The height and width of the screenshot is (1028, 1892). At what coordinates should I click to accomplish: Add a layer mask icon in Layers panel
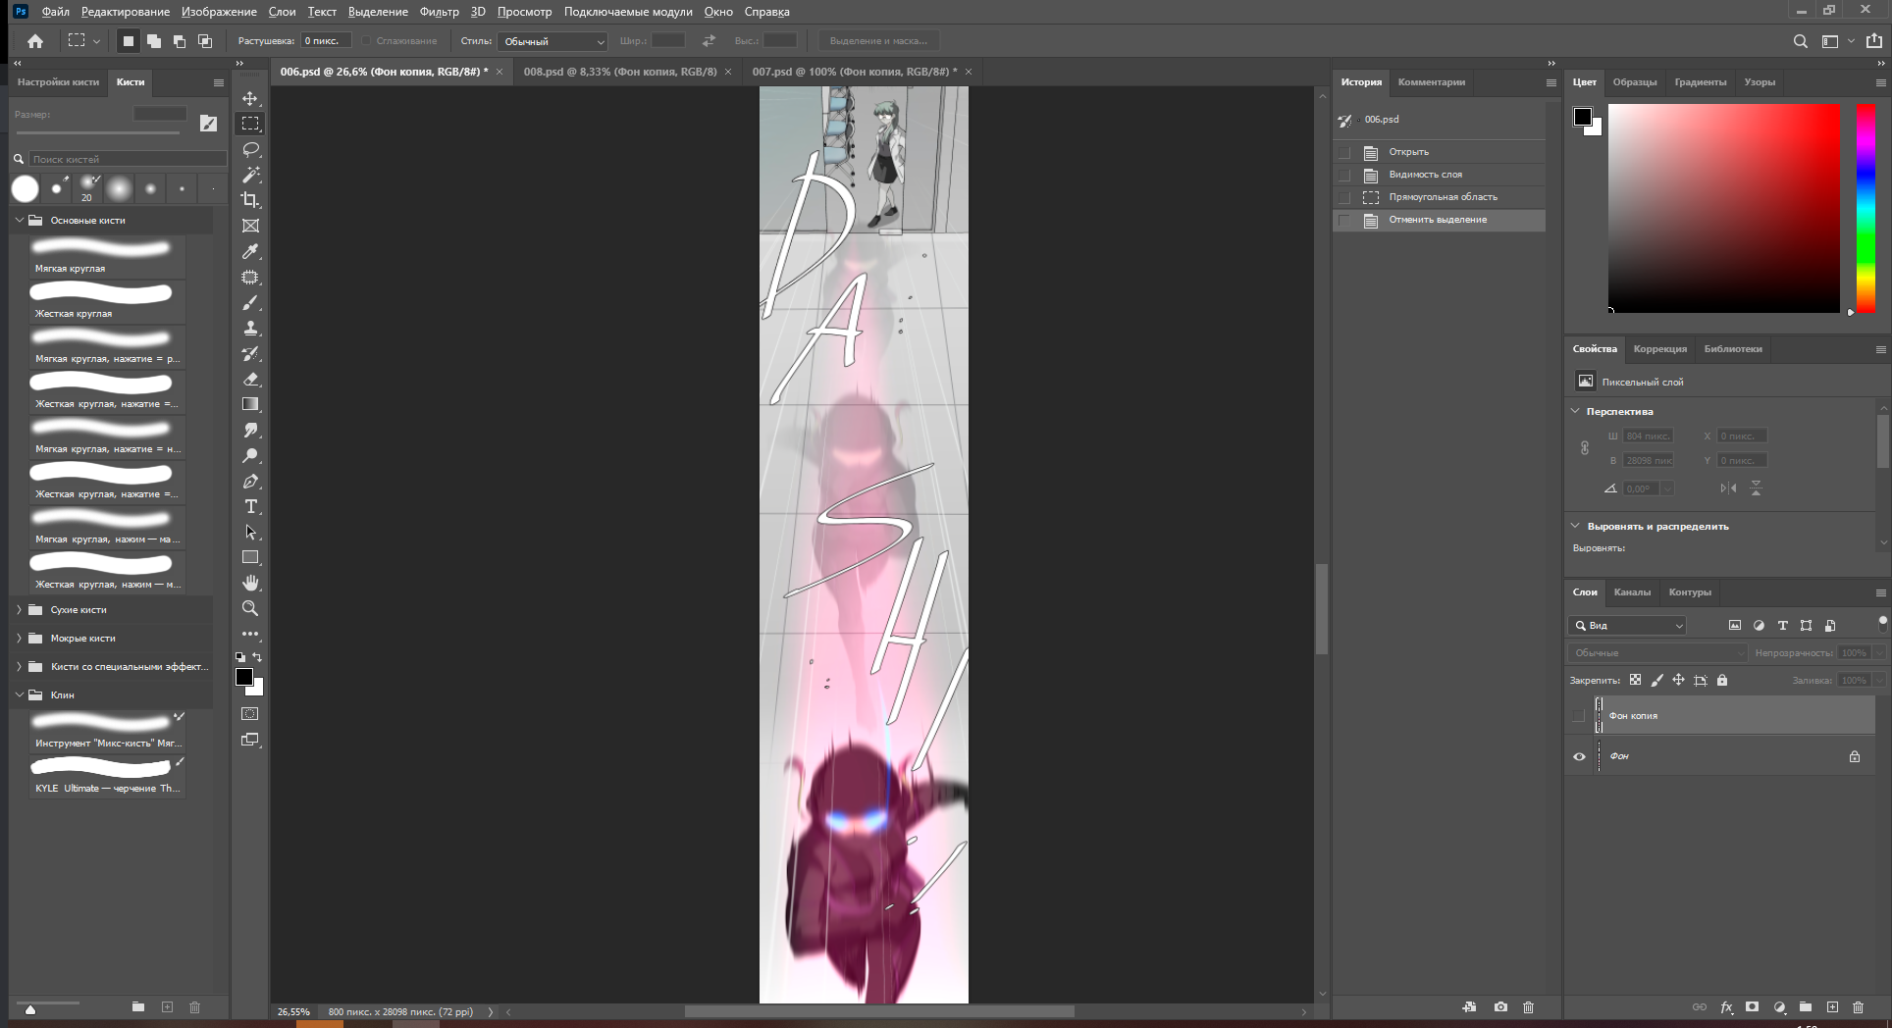pos(1752,1007)
